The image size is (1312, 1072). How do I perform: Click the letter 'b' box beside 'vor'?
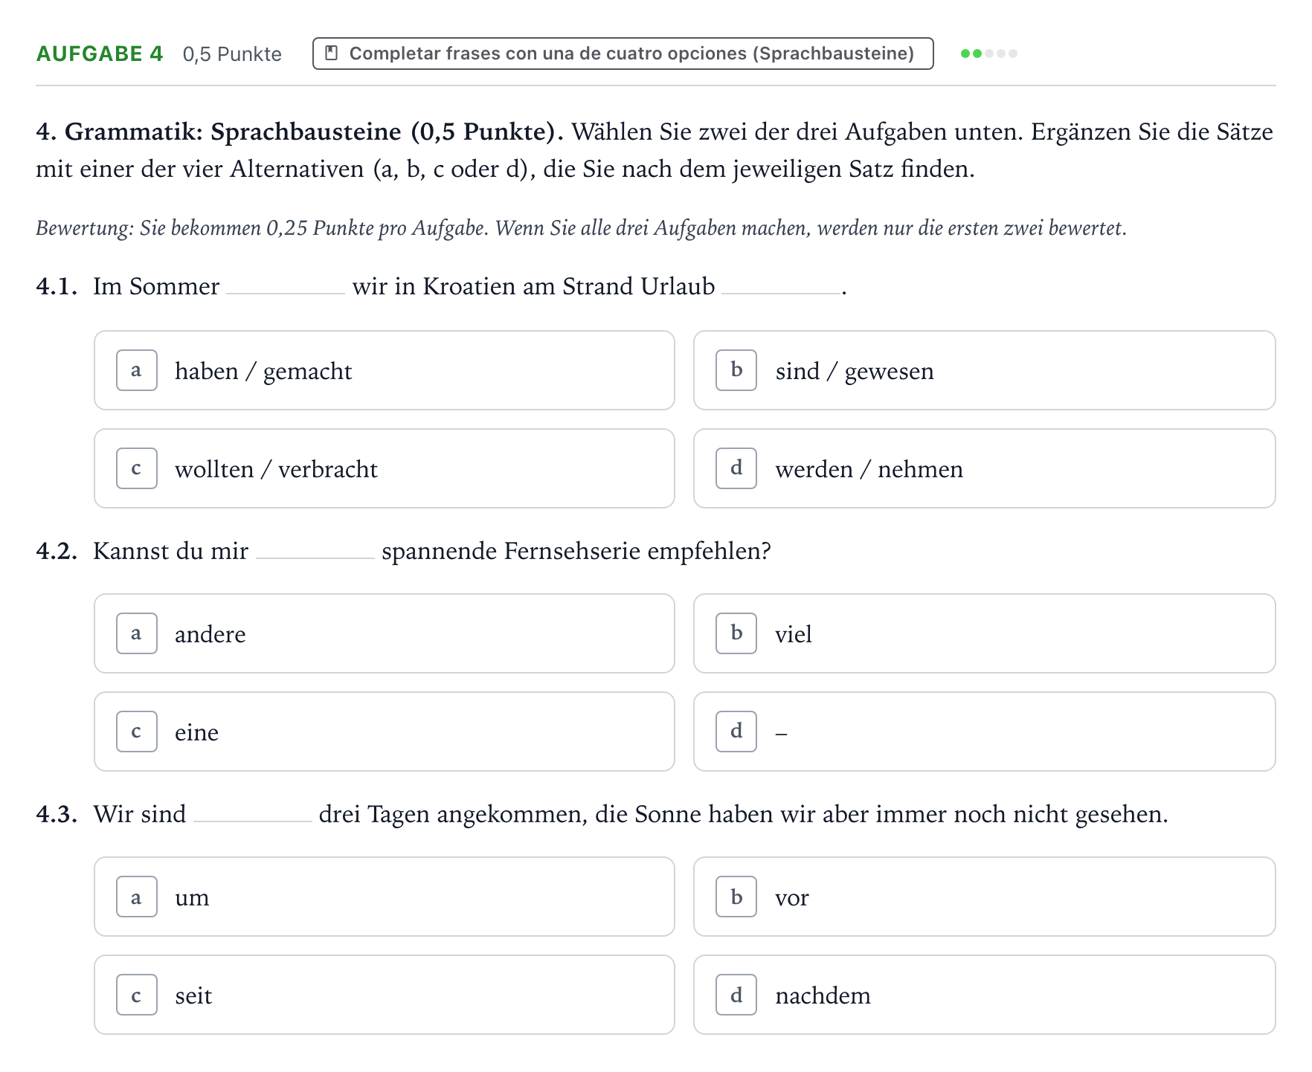click(736, 897)
